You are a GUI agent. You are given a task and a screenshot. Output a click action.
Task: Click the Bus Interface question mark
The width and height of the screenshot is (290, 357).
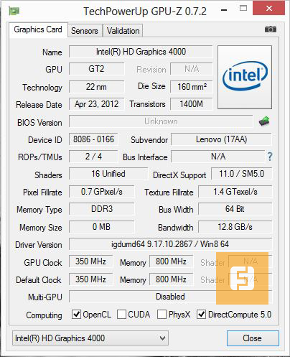pos(270,157)
